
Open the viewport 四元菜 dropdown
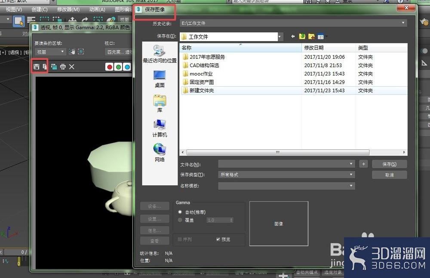pos(119,52)
